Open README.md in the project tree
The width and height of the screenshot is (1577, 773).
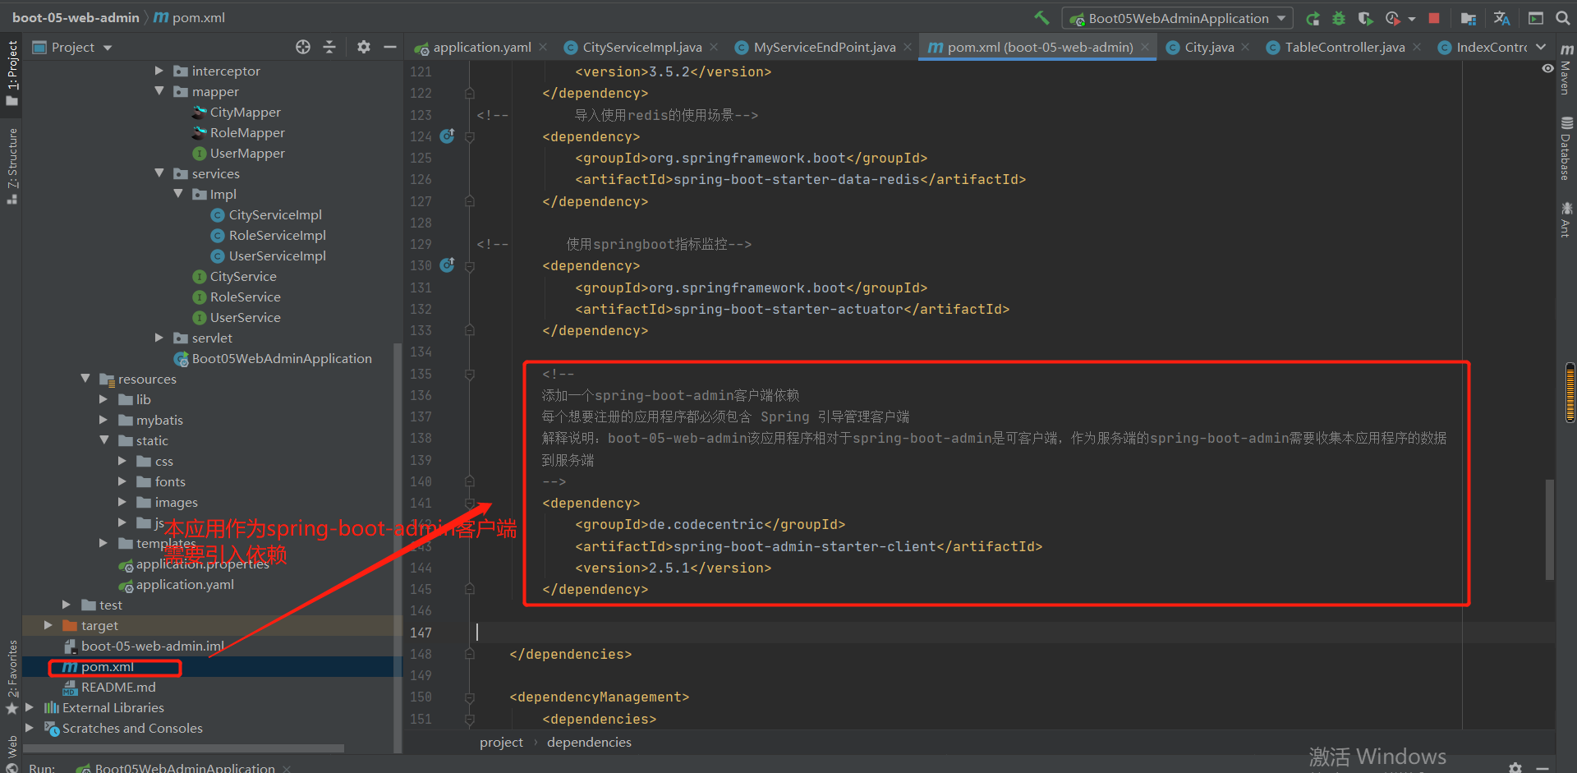(117, 687)
